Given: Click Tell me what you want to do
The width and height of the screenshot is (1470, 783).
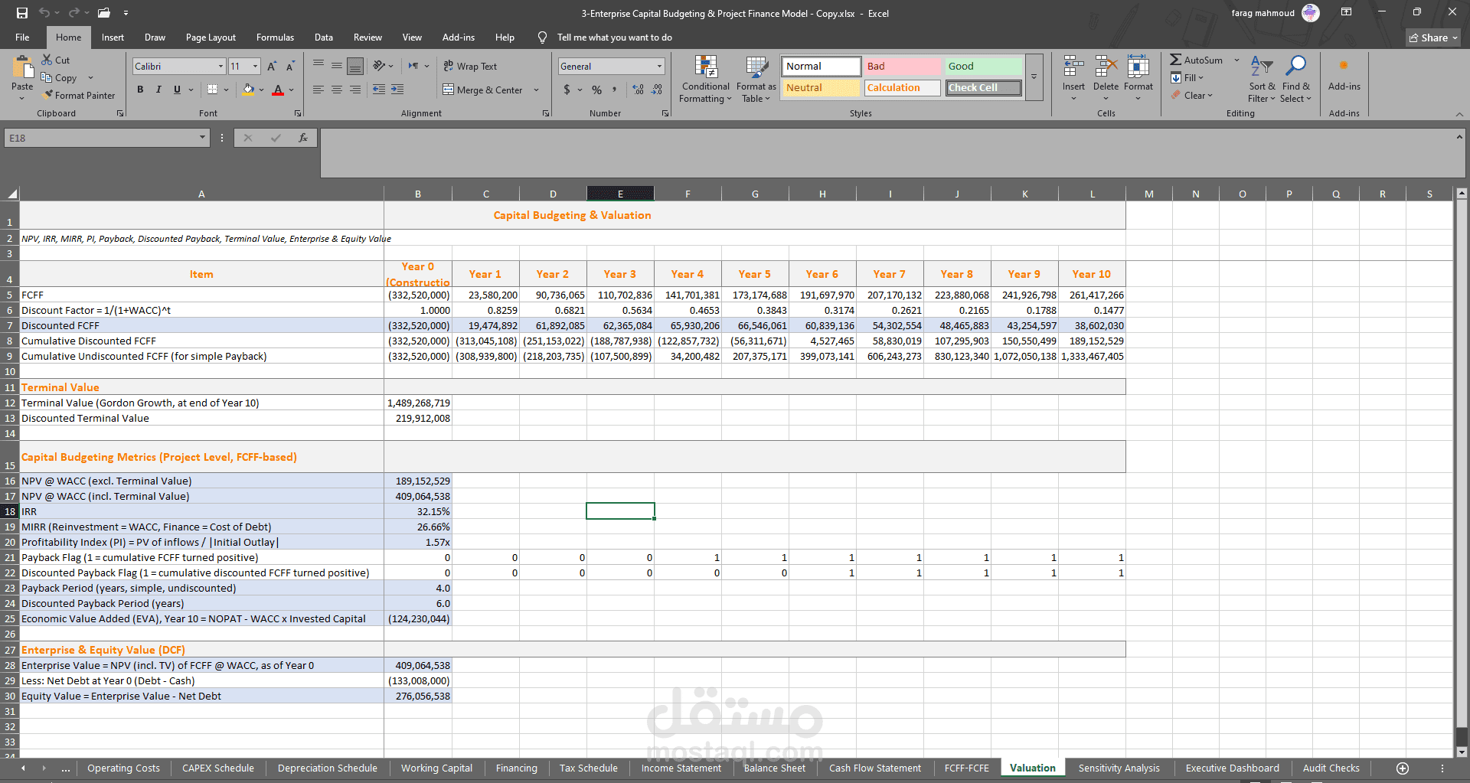Looking at the screenshot, I should tap(614, 37).
